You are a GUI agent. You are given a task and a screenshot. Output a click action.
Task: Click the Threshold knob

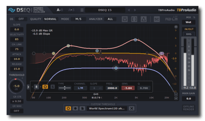click(x=17, y=86)
